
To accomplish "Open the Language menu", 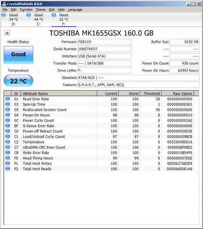I will tap(75, 10).
